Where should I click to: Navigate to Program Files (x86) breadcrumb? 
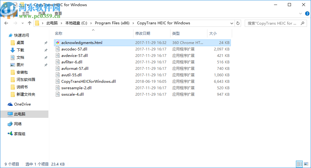[x=112, y=23]
